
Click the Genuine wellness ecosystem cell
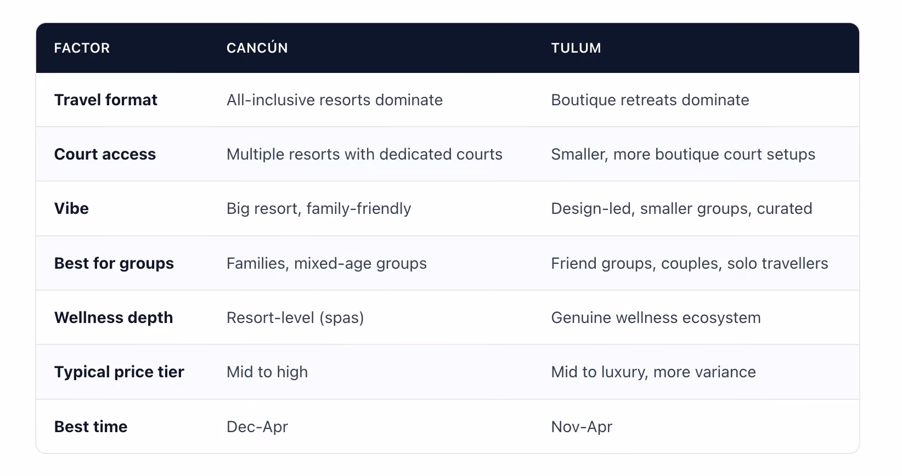coord(656,318)
